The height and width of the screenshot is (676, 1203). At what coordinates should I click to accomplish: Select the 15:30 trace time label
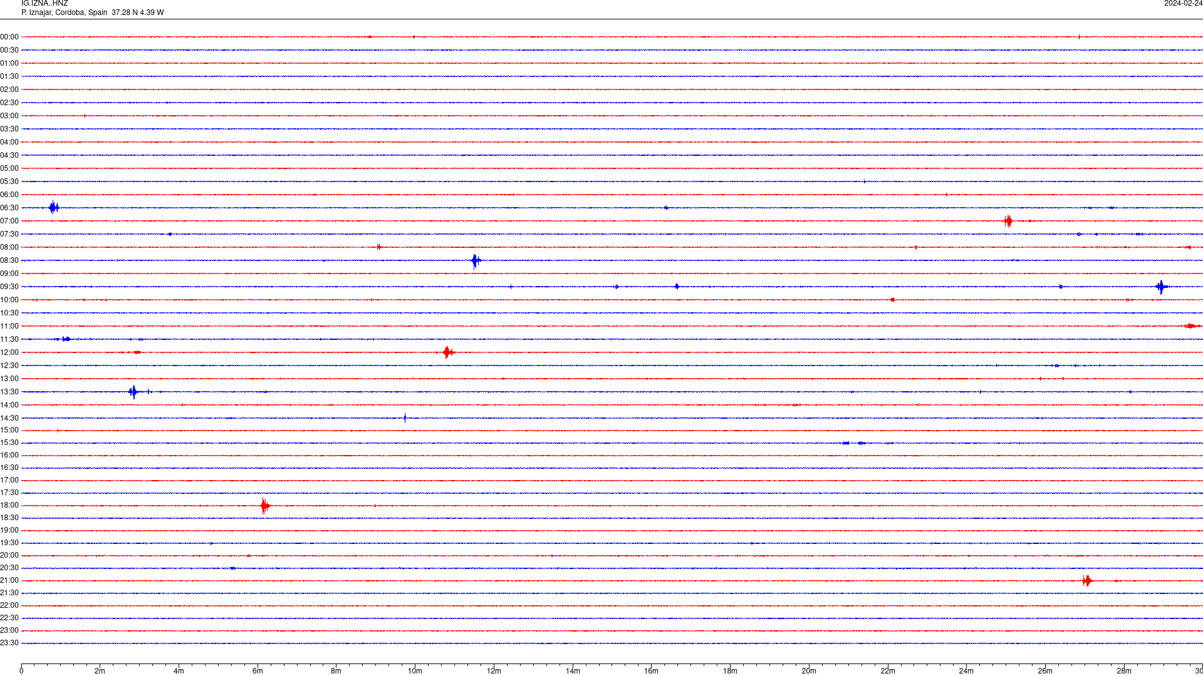coord(9,443)
